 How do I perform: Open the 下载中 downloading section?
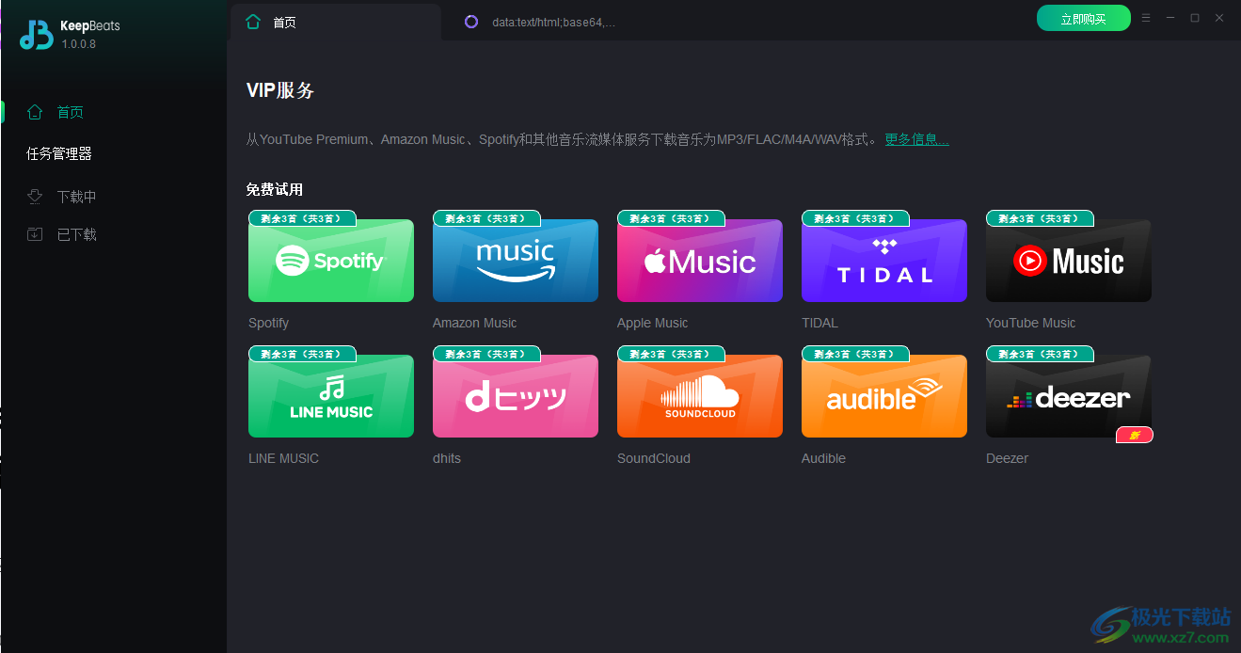coord(75,196)
